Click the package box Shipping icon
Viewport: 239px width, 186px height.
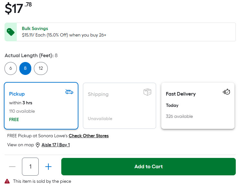point(147,92)
